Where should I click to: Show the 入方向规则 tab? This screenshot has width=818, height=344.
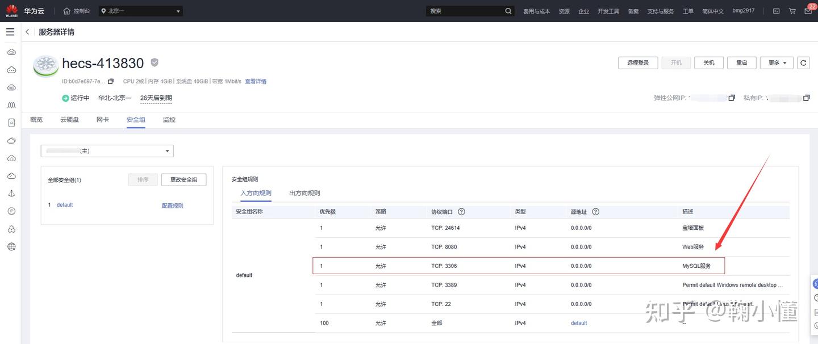coord(256,193)
